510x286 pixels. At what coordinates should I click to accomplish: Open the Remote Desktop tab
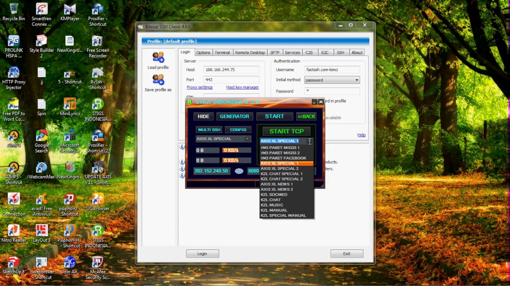point(250,52)
